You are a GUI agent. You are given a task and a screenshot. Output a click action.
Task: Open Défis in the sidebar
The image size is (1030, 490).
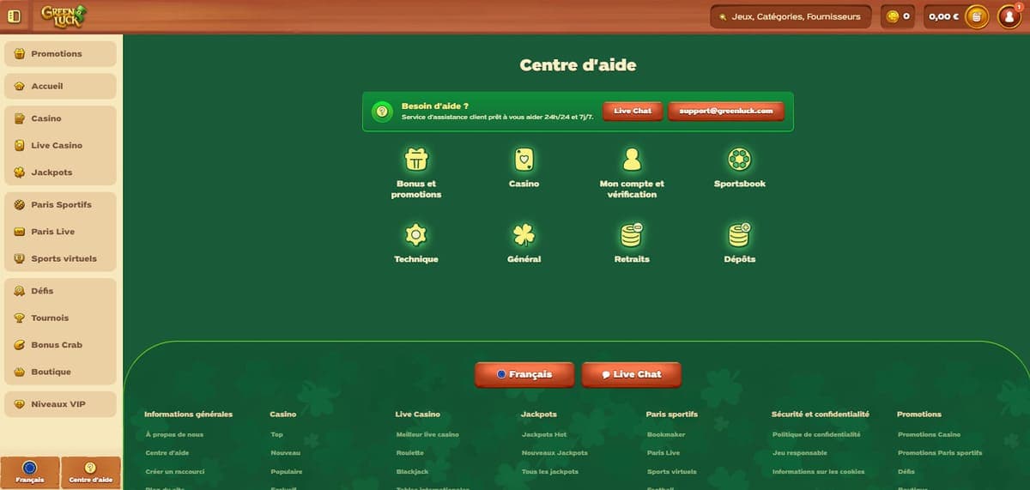tap(60, 291)
